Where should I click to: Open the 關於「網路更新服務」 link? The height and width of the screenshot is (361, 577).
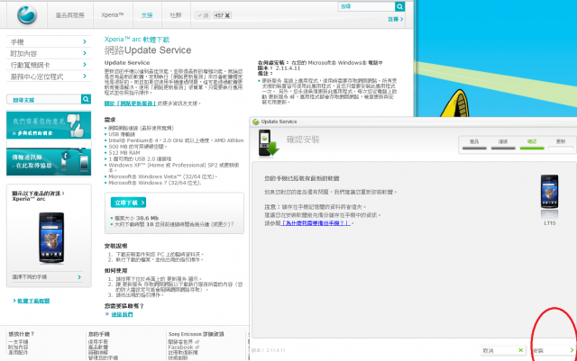[131, 104]
